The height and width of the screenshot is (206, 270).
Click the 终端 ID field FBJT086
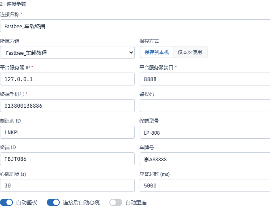click(67, 159)
